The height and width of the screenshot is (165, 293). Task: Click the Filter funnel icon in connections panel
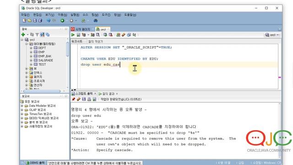point(37,35)
